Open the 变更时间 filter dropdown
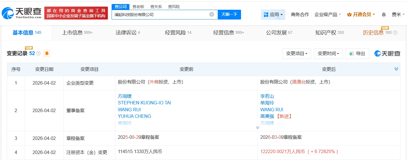407x160 pixels. click(x=328, y=54)
